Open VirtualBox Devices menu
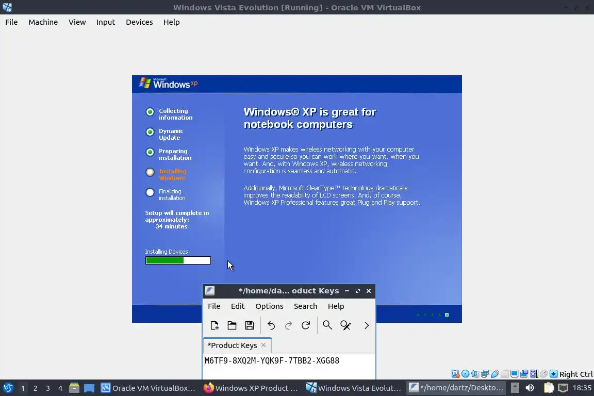Screen dimensions: 594x396 click(139, 22)
